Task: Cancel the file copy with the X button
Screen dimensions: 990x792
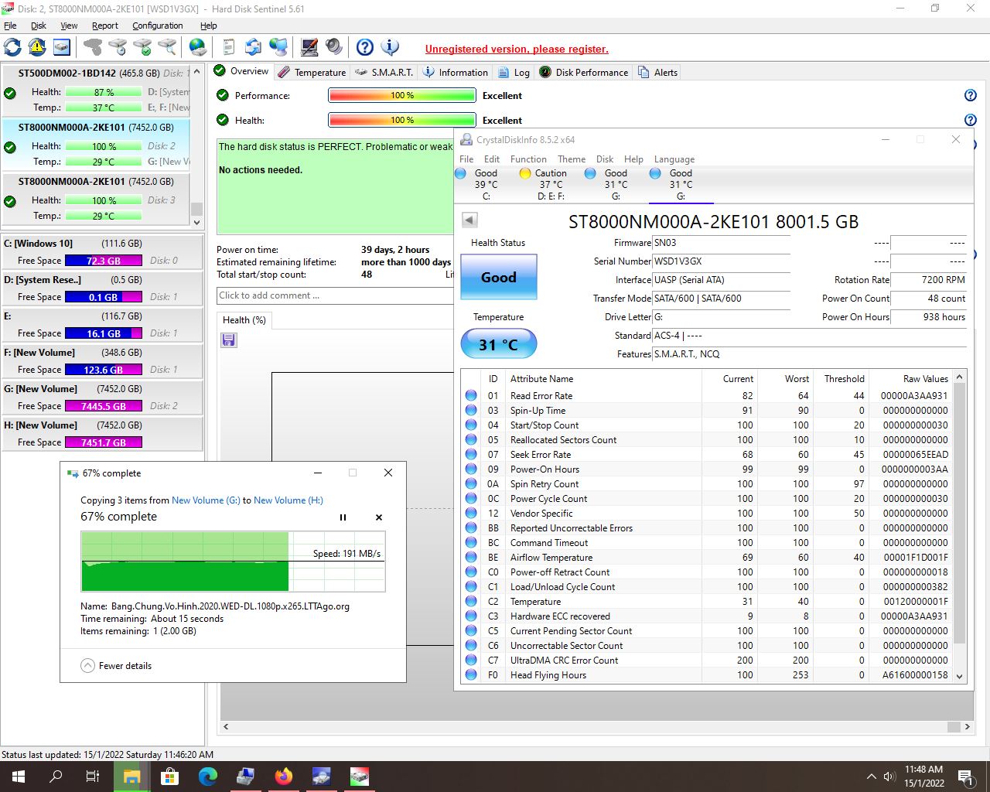Action: pyautogui.click(x=379, y=517)
